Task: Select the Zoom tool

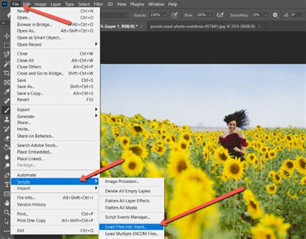Action: (x=6, y=213)
